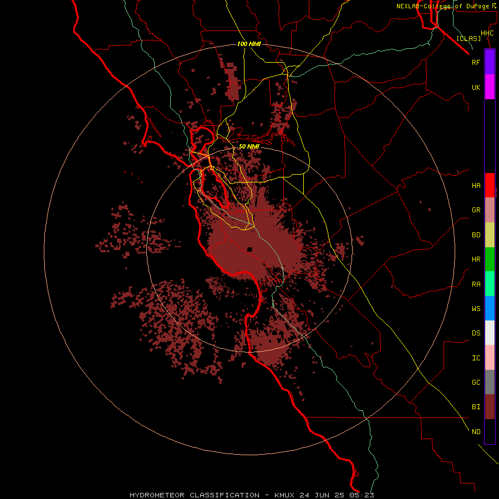Click the DS white legend swatch

(490, 333)
